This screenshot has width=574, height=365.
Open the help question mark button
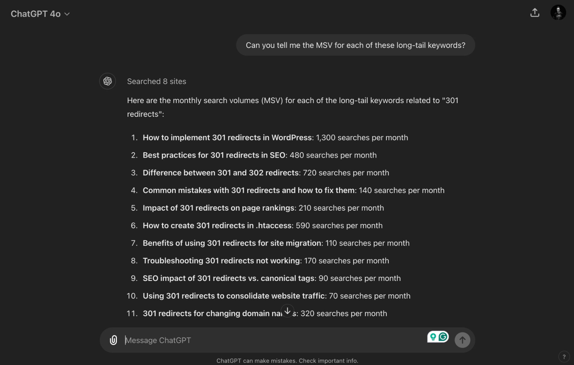[564, 357]
